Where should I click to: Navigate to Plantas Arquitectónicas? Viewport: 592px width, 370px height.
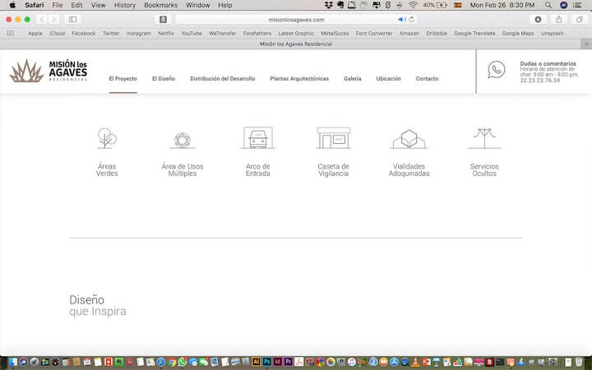pyautogui.click(x=299, y=79)
